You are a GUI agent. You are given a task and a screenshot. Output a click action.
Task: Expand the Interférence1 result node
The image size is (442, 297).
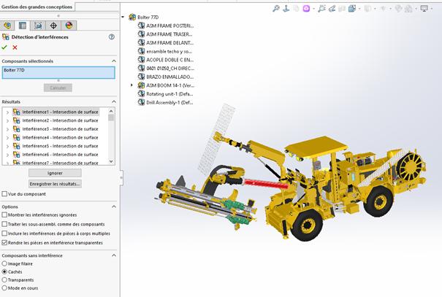[7, 112]
